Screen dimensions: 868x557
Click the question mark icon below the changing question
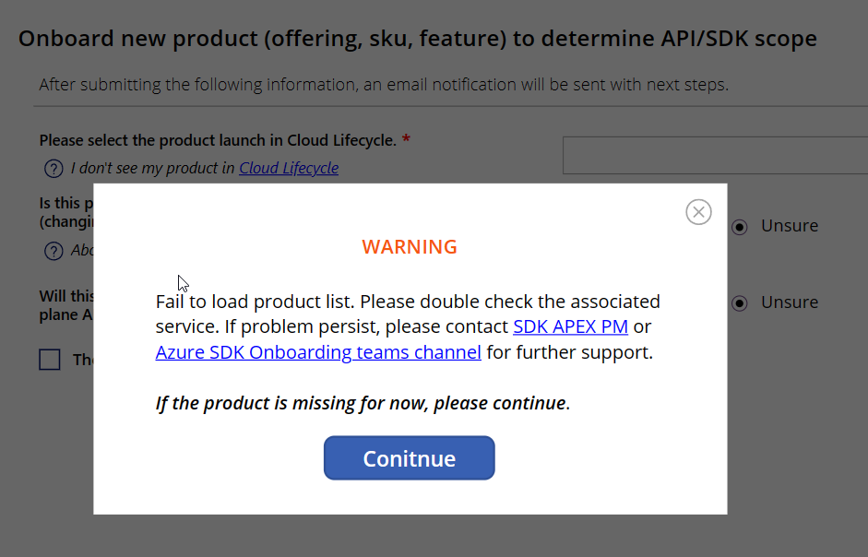[x=53, y=250]
